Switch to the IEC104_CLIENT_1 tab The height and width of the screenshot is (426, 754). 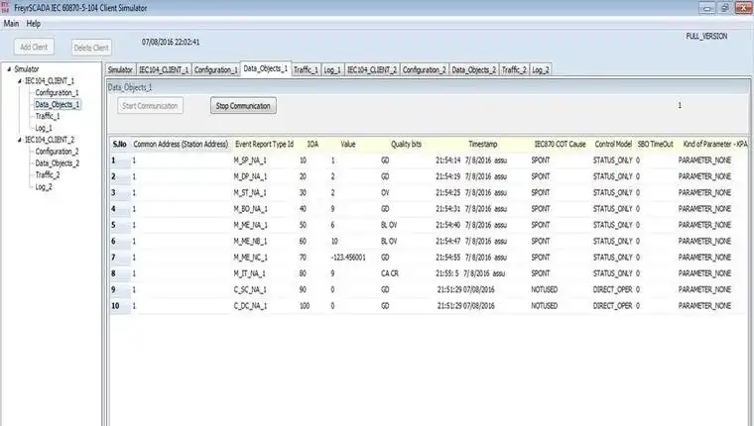click(164, 70)
